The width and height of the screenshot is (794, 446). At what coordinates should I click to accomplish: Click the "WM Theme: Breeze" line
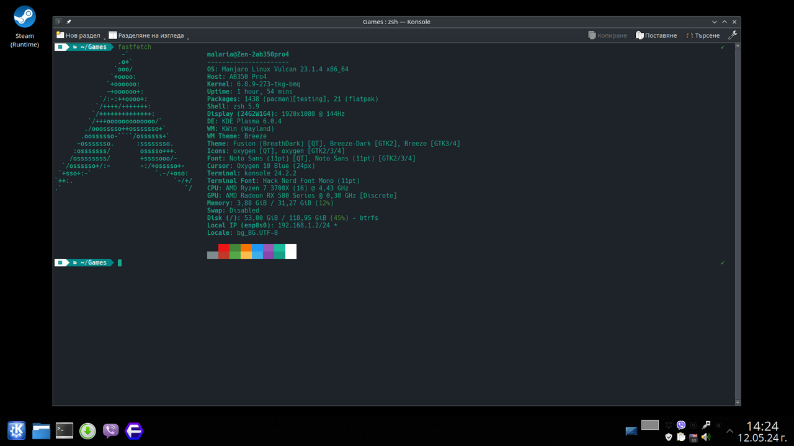[237, 136]
